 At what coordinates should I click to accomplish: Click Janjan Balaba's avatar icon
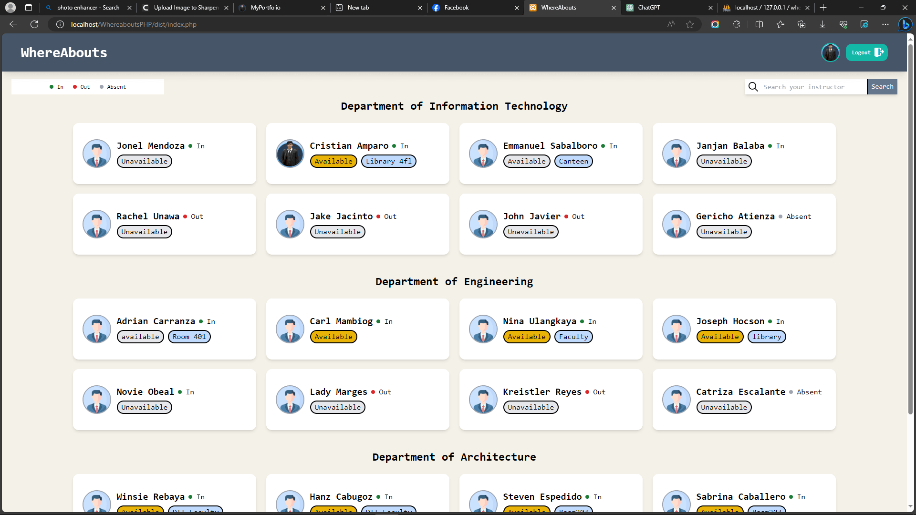[676, 154]
